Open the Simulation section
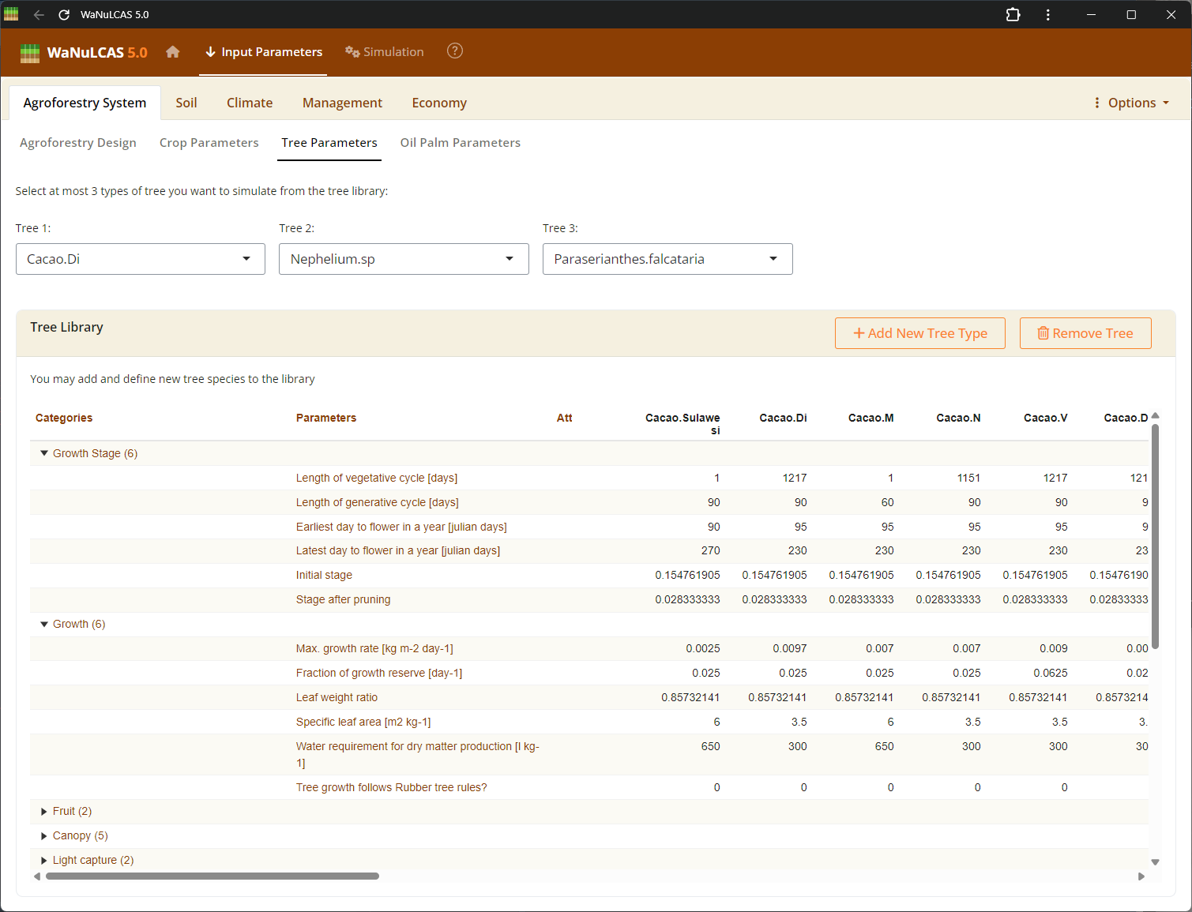 click(x=385, y=52)
